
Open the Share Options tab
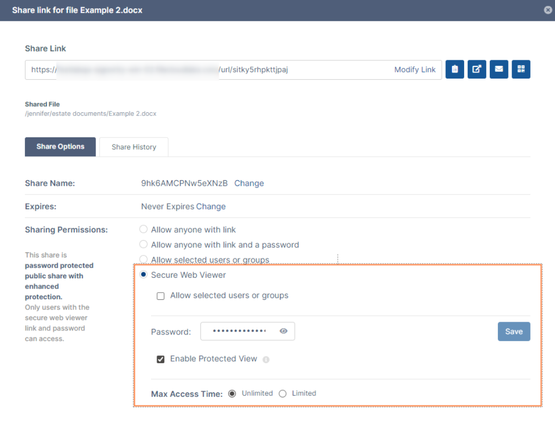pyautogui.click(x=60, y=147)
